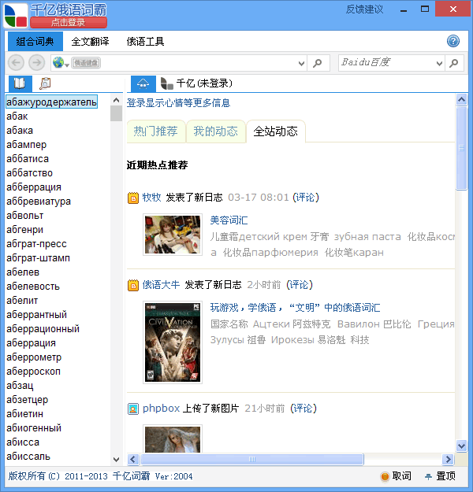Switch to the 热门推荐 tab
Viewport: 473px width, 492px height.
pyautogui.click(x=156, y=131)
